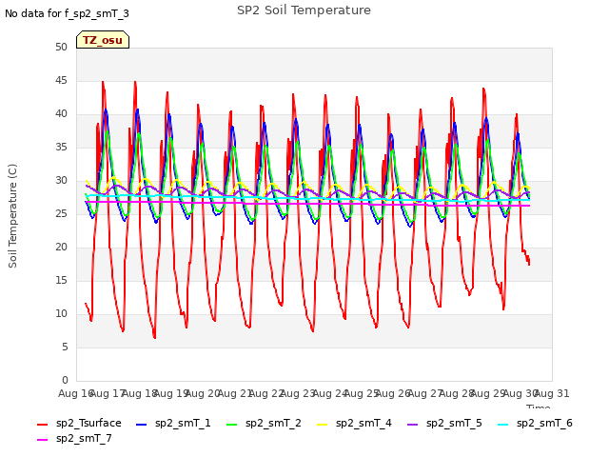Click the blue sp2_smT_1 legend swatch
This screenshot has height=457, width=609.
[142, 425]
